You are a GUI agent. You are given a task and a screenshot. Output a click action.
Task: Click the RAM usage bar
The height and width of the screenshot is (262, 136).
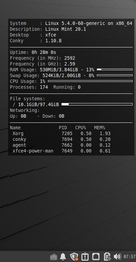[115, 69]
